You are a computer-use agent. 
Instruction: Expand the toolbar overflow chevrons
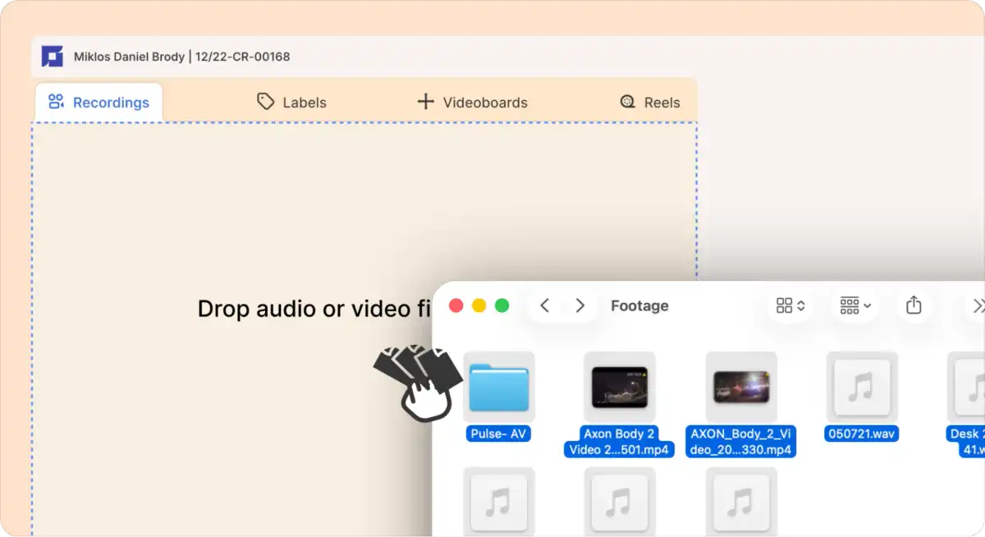pos(978,305)
